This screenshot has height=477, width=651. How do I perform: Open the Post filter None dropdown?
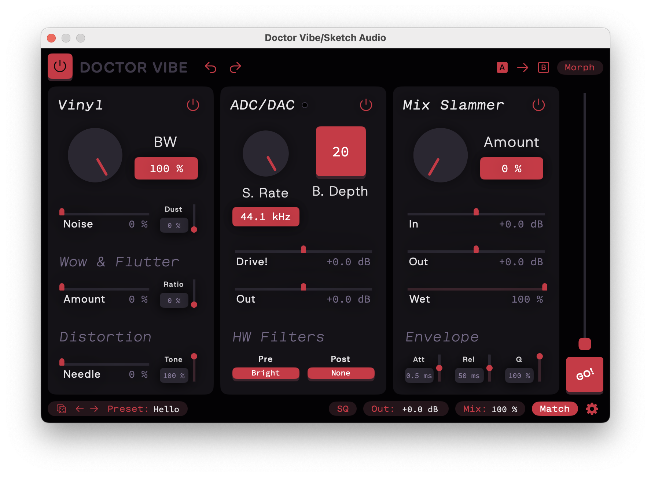[x=341, y=373]
